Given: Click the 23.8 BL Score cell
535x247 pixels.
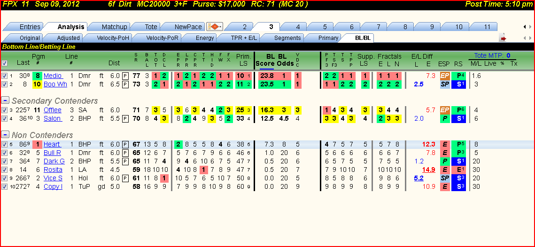Looking at the screenshot, I should (267, 76).
